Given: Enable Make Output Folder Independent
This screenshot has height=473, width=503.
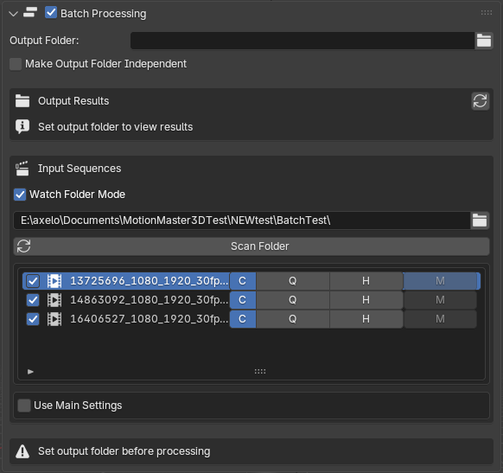Looking at the screenshot, I should (x=16, y=64).
